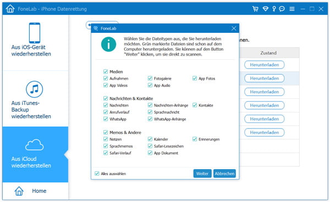This screenshot has width=330, height=202.
Task: Toggle the Nachrichten-Anhänge checkbox
Action: [x=150, y=105]
